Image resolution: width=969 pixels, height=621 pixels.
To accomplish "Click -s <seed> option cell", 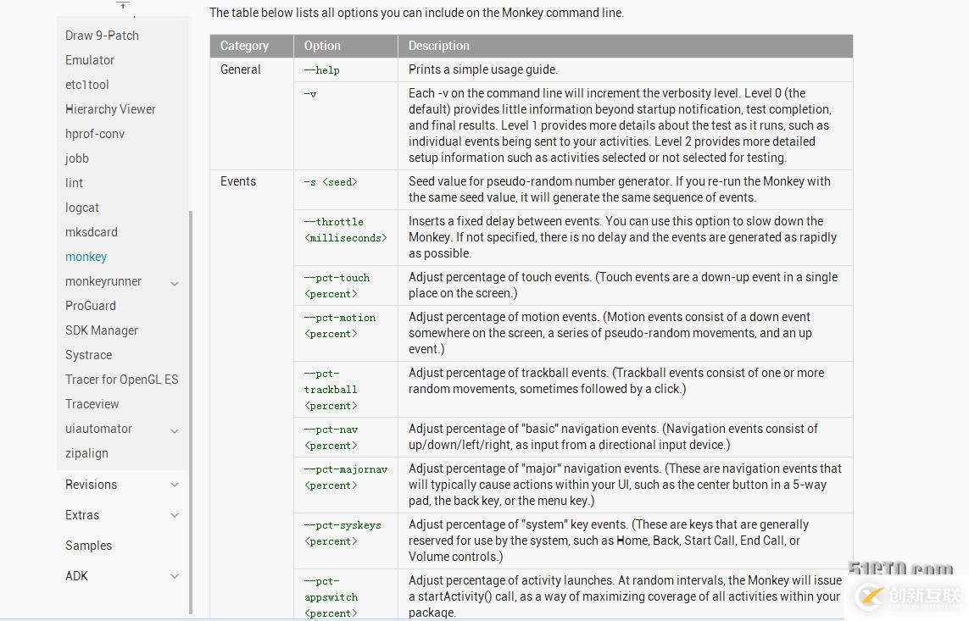I will (x=345, y=190).
